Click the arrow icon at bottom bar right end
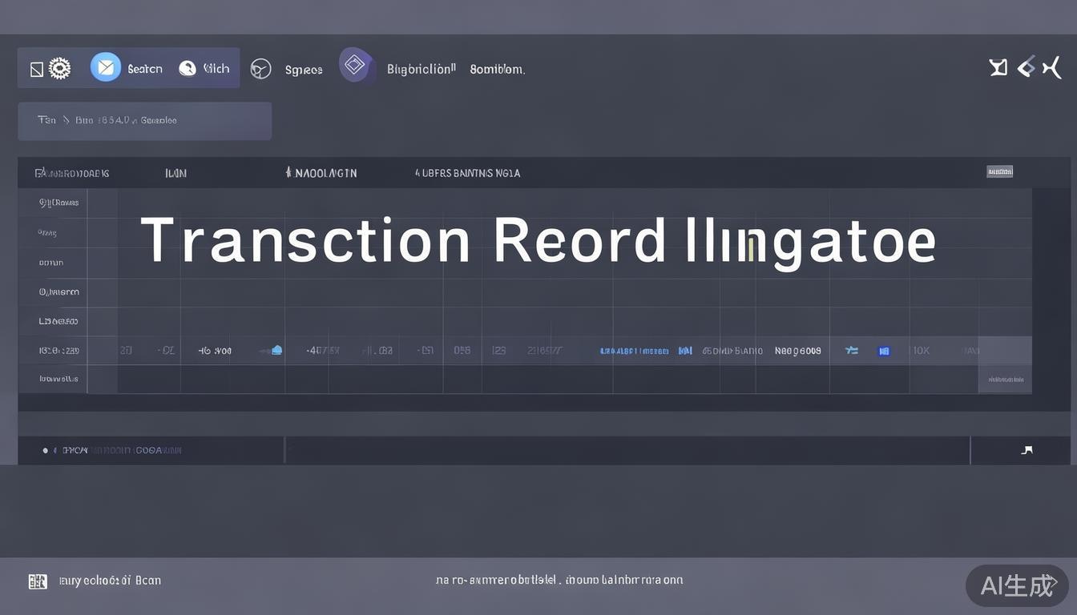1077x615 pixels. (1027, 450)
